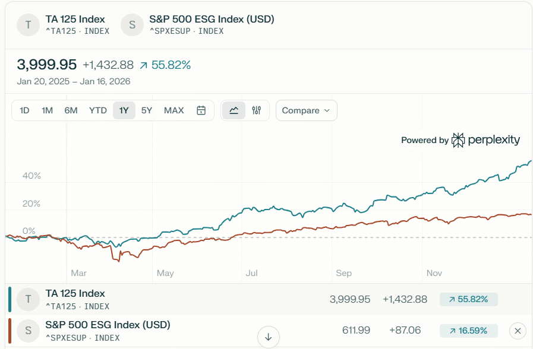Choose the YTD time range
Image resolution: width=533 pixels, height=349 pixels.
point(98,110)
